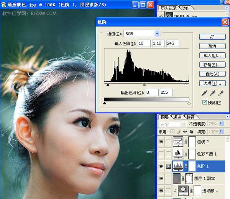
Task: Click the history snapshot thumbnail
Action: (169, 15)
